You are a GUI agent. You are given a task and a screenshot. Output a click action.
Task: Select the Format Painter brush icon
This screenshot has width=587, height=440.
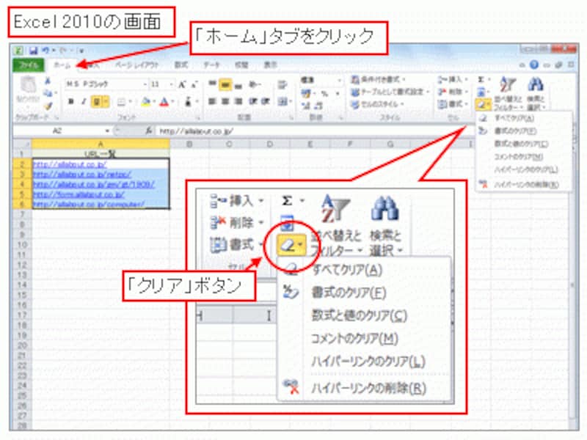pyautogui.click(x=48, y=106)
